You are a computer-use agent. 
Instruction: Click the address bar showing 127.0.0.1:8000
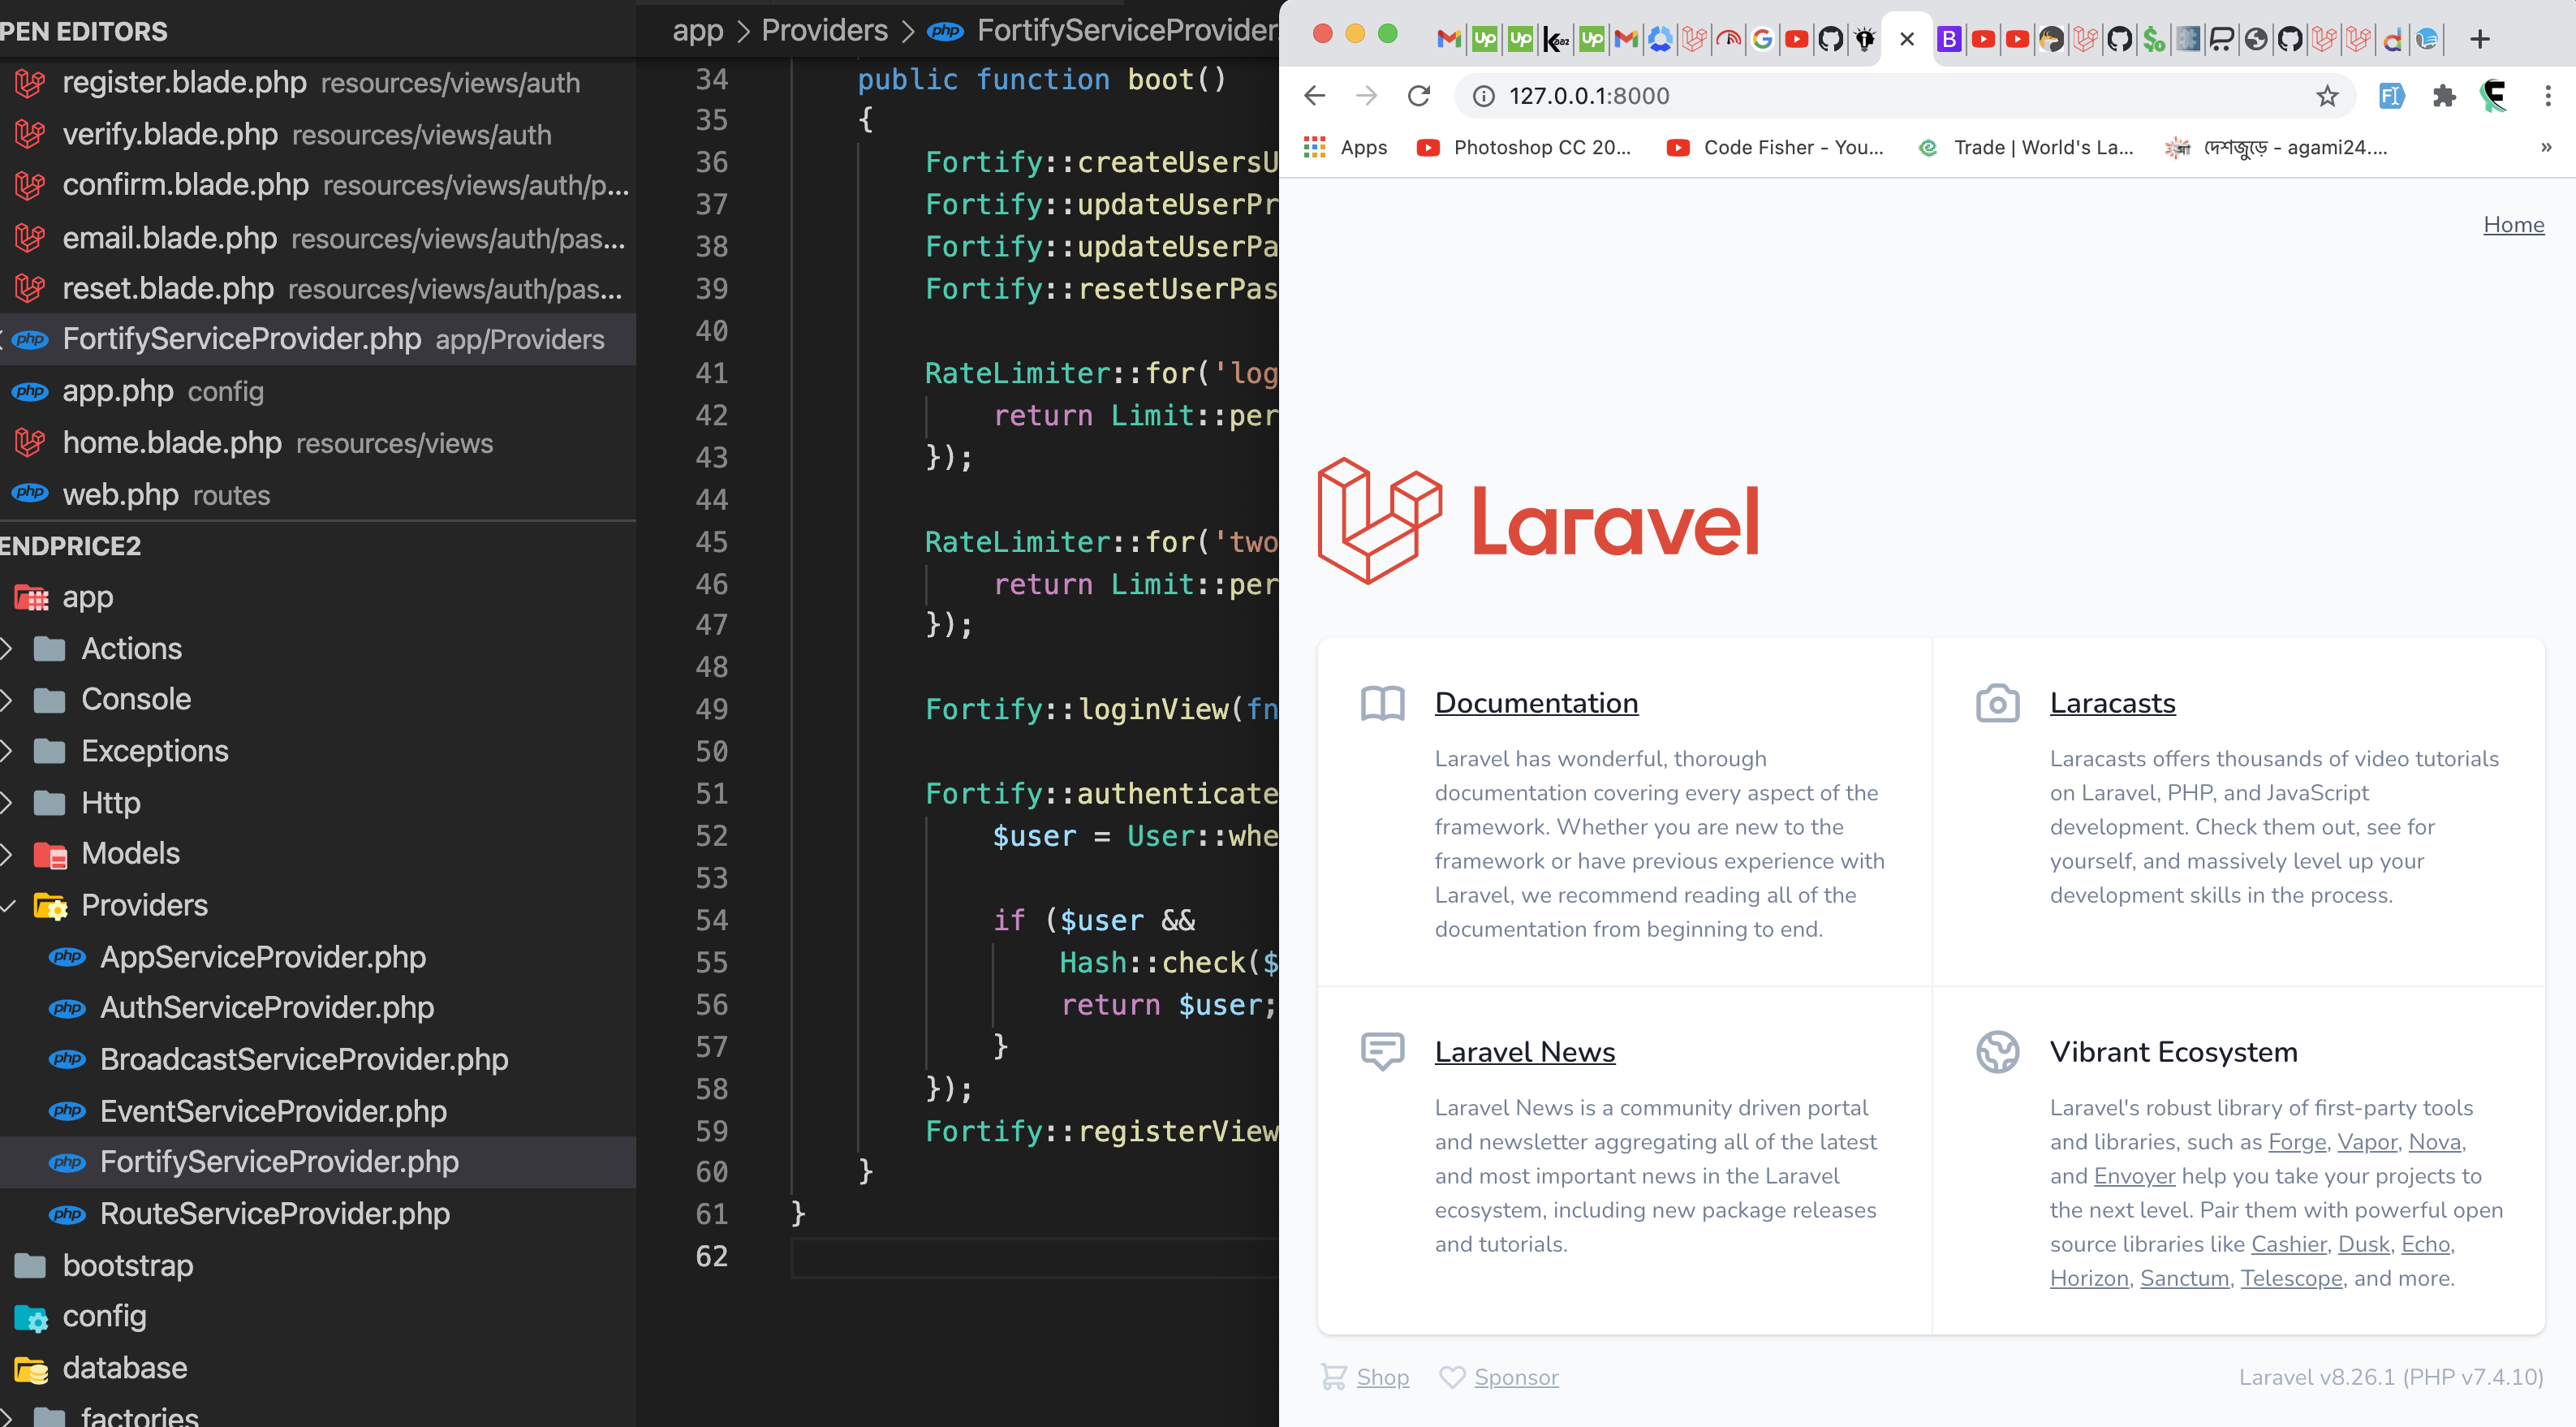click(1589, 96)
